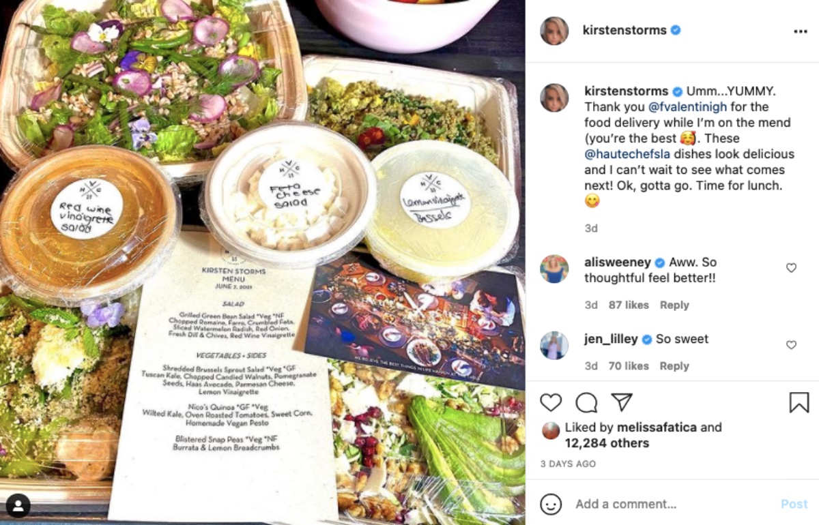Show 87 likes on alisweeney's comment
The image size is (819, 525).
[629, 305]
